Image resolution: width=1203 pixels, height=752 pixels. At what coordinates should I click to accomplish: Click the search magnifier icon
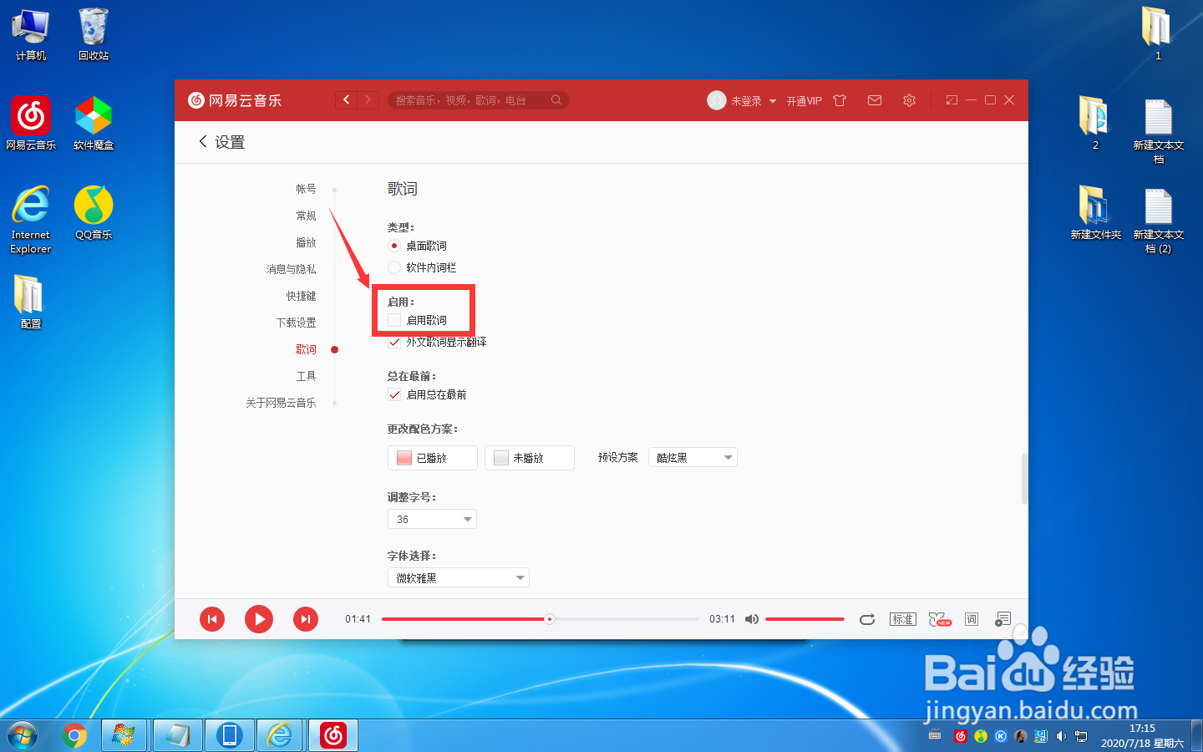[556, 100]
